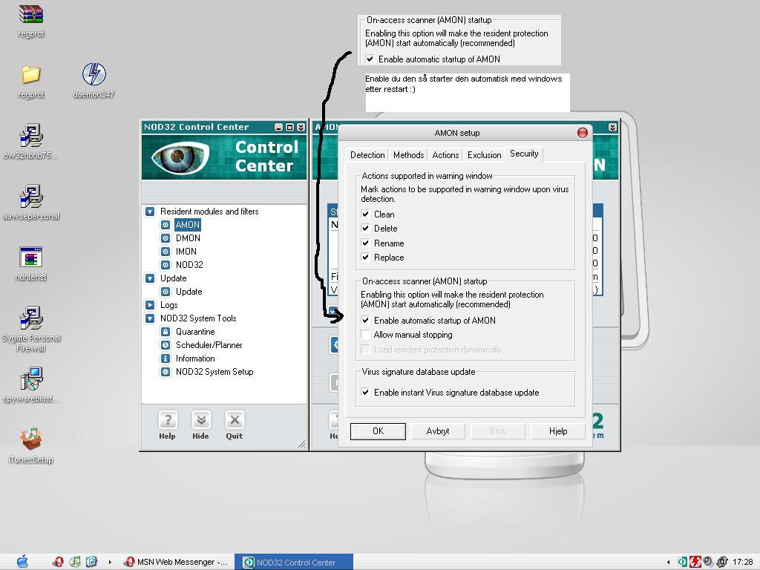Uncheck the Clean action checkbox
760x570 pixels.
365,214
